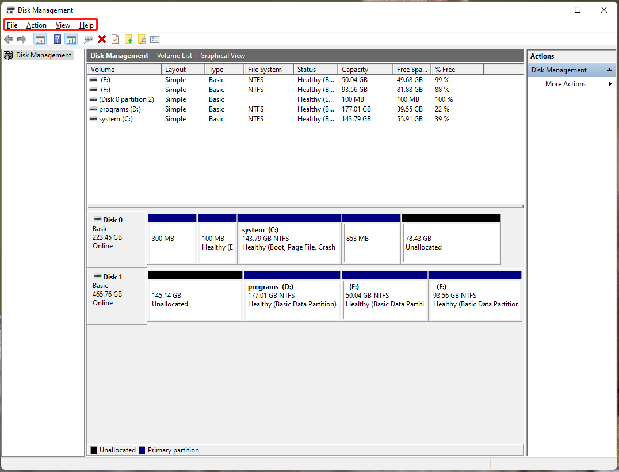Click the Back arrow in toolbar

coord(9,39)
